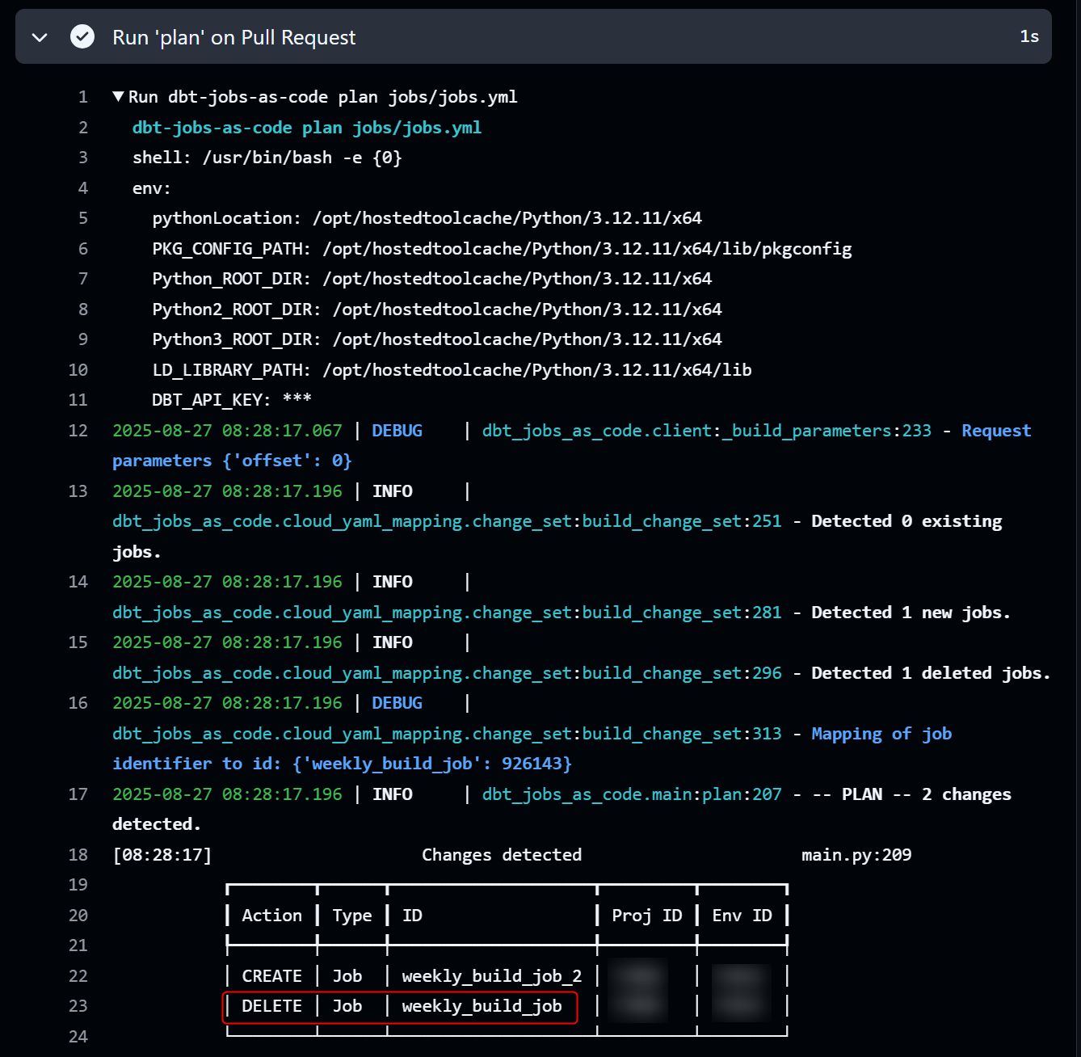The image size is (1081, 1057).
Task: Click the weekly_build_job_2 ID cell
Action: [x=492, y=976]
